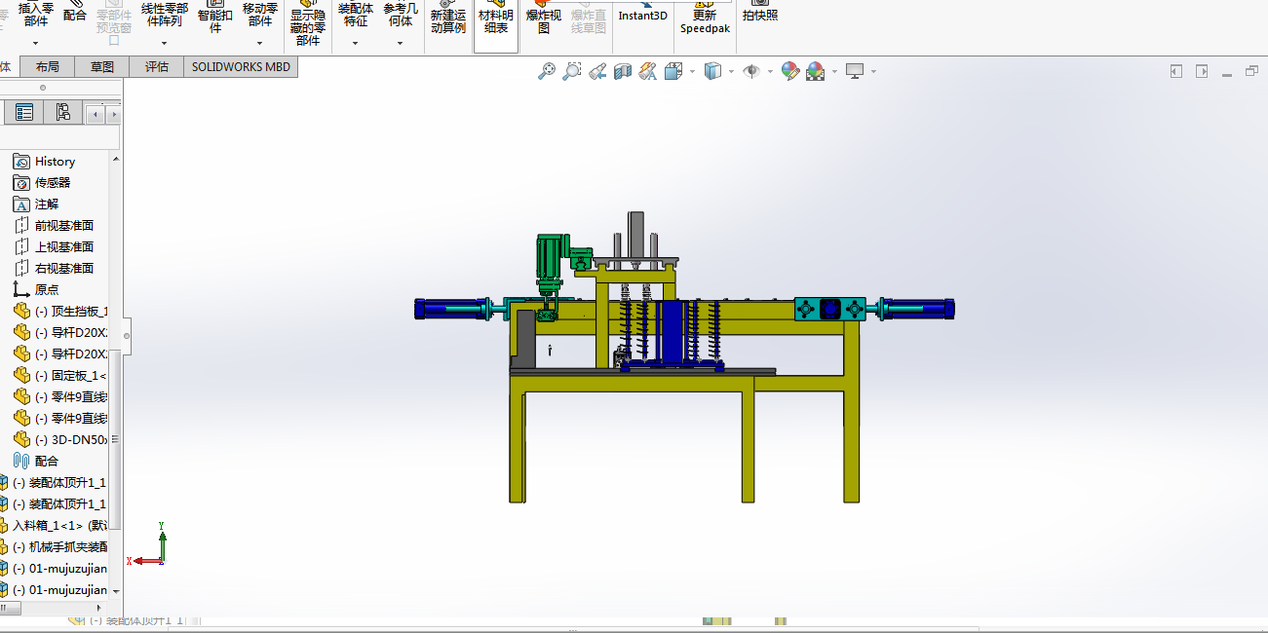Open the Edit Appearance tool
This screenshot has height=633, width=1268.
coord(790,71)
